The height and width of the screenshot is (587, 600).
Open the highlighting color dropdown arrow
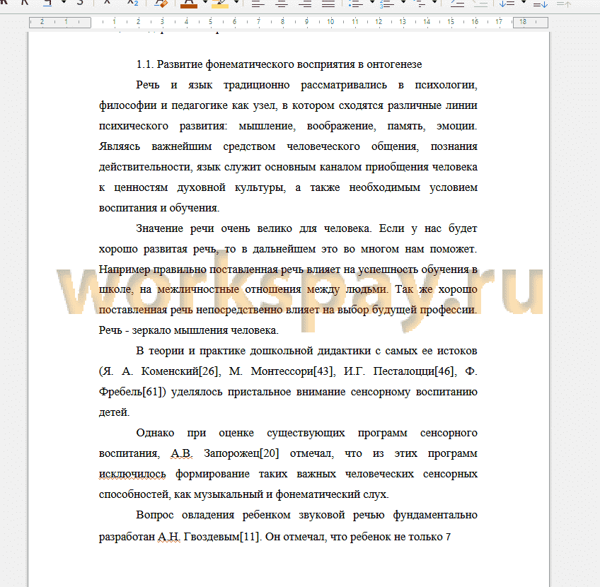pos(236,3)
